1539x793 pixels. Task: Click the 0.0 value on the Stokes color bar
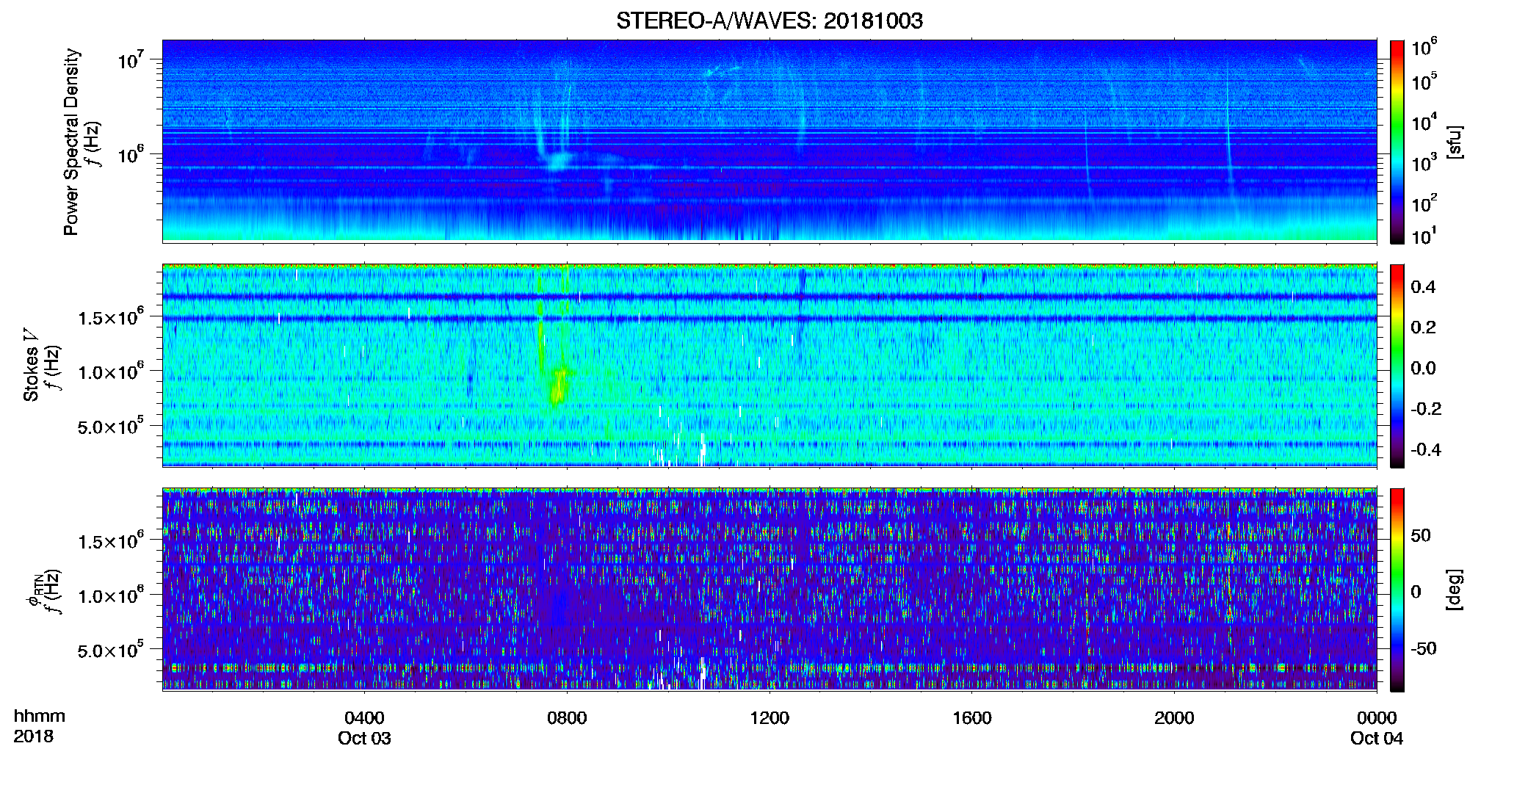pyautogui.click(x=1423, y=368)
